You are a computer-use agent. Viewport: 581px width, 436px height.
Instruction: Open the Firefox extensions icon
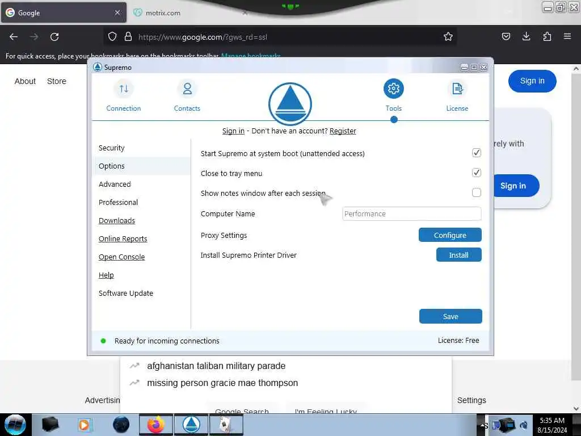547,36
